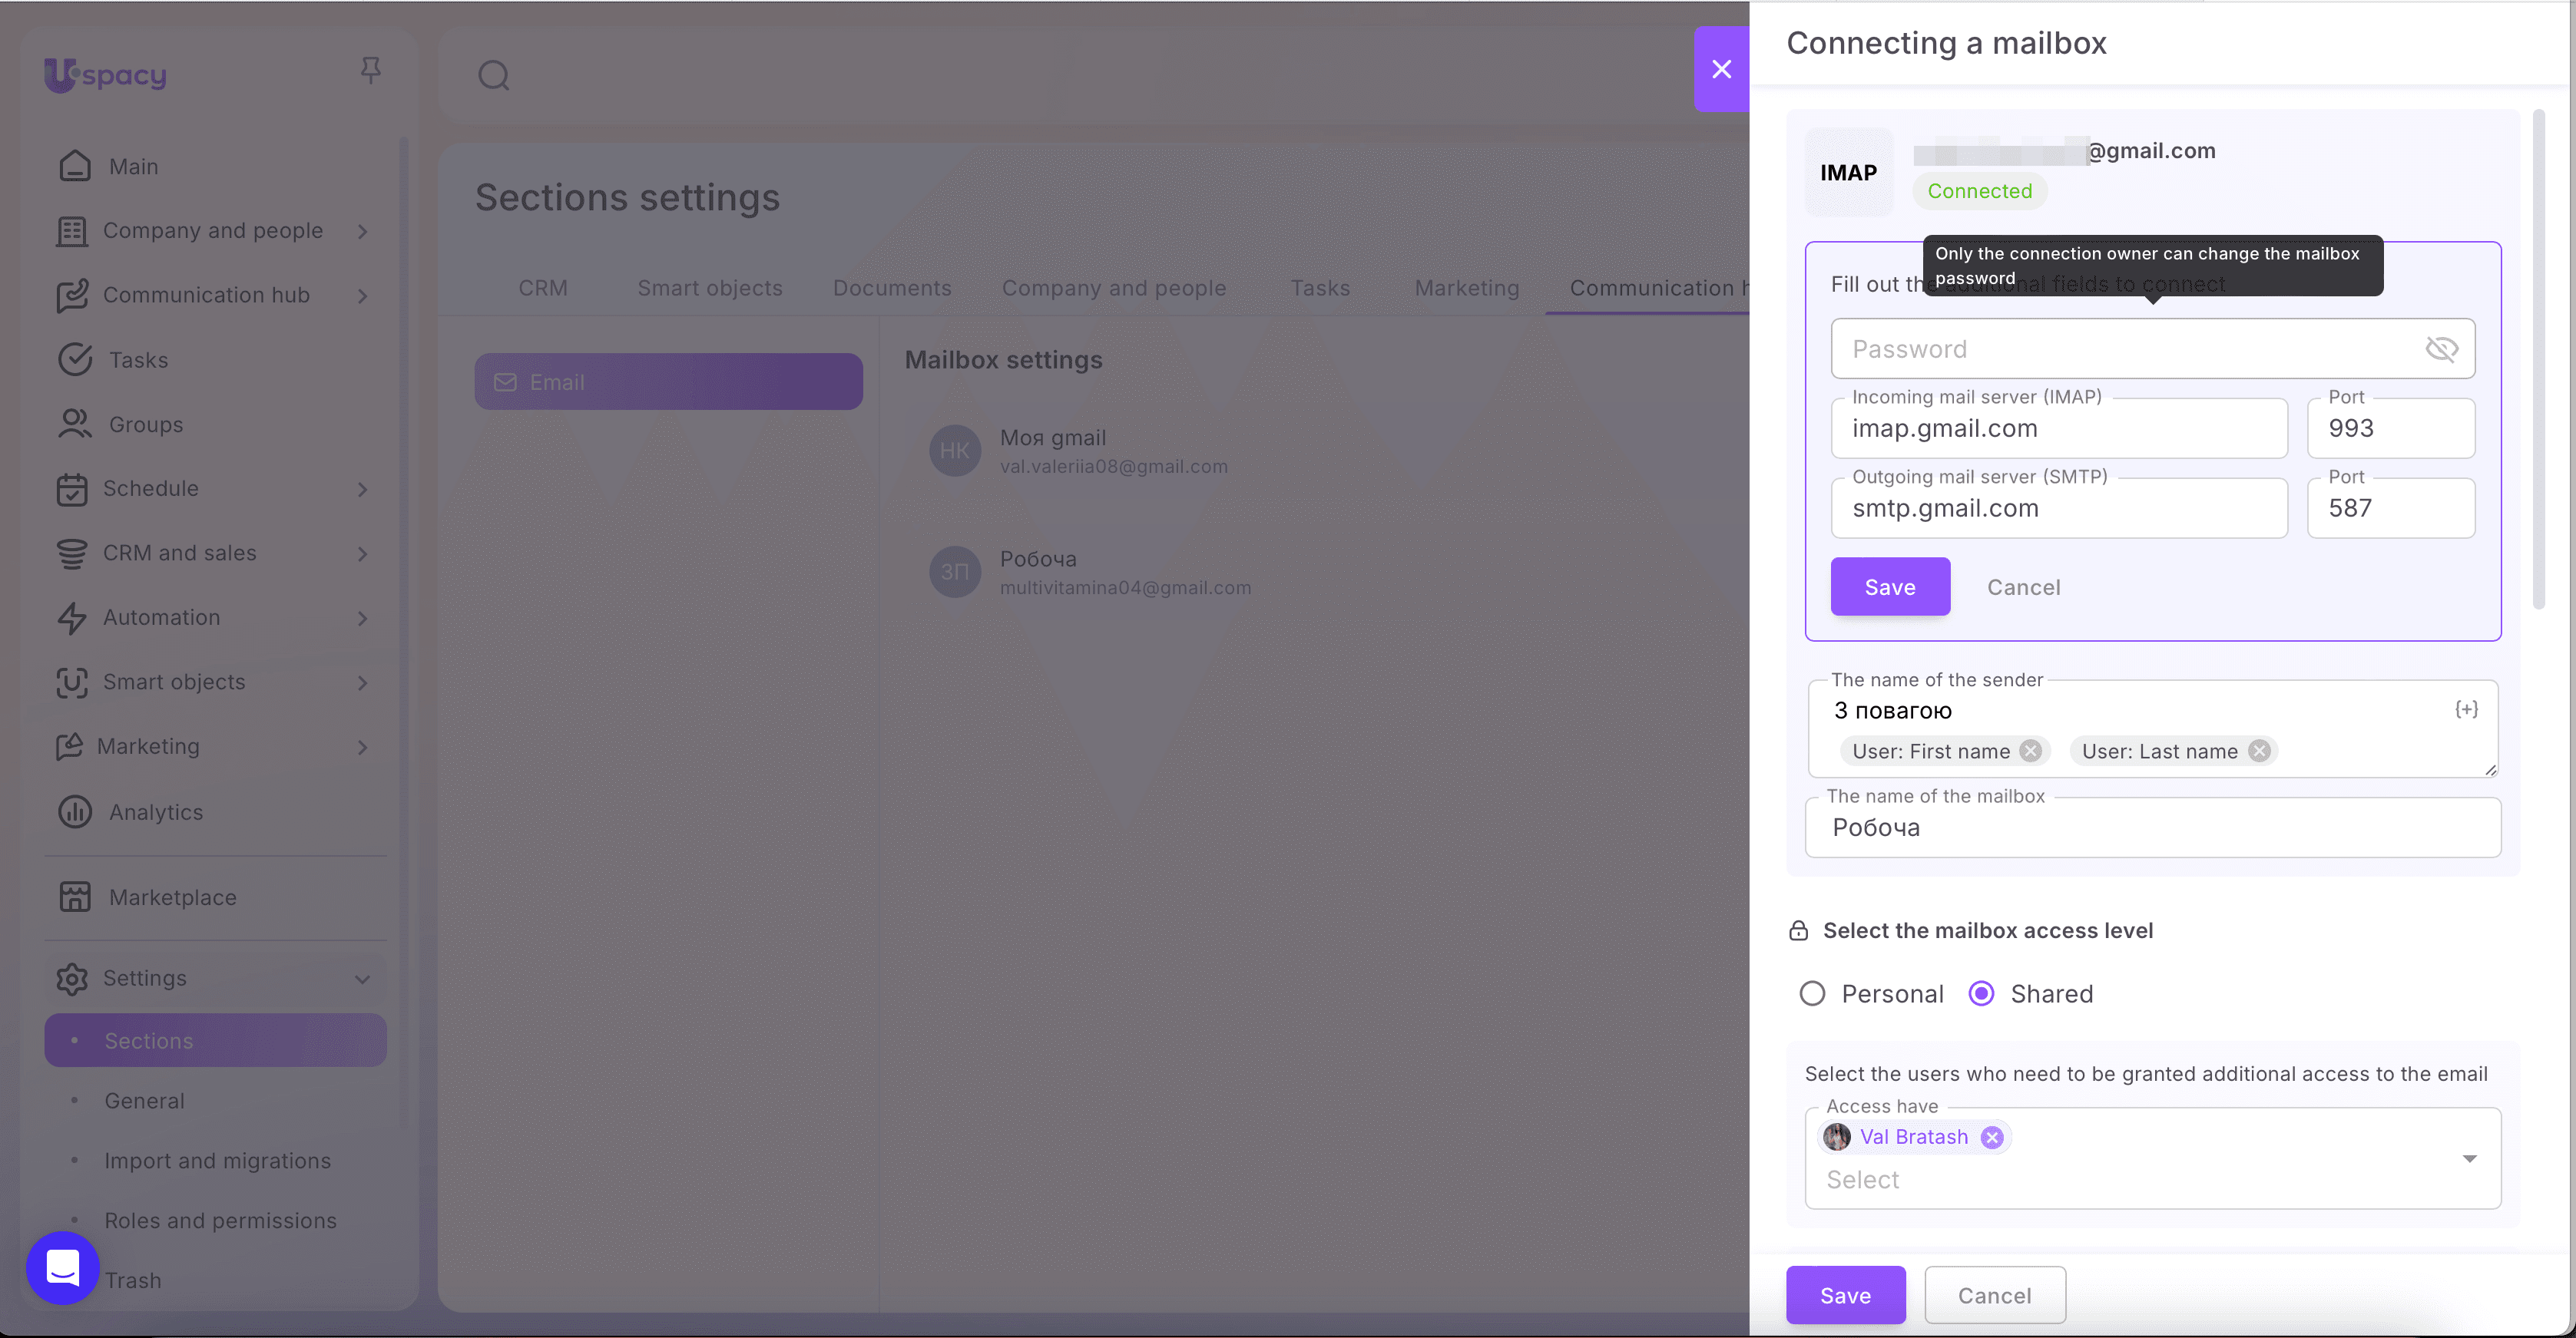Click the Smart objects icon

(x=72, y=682)
